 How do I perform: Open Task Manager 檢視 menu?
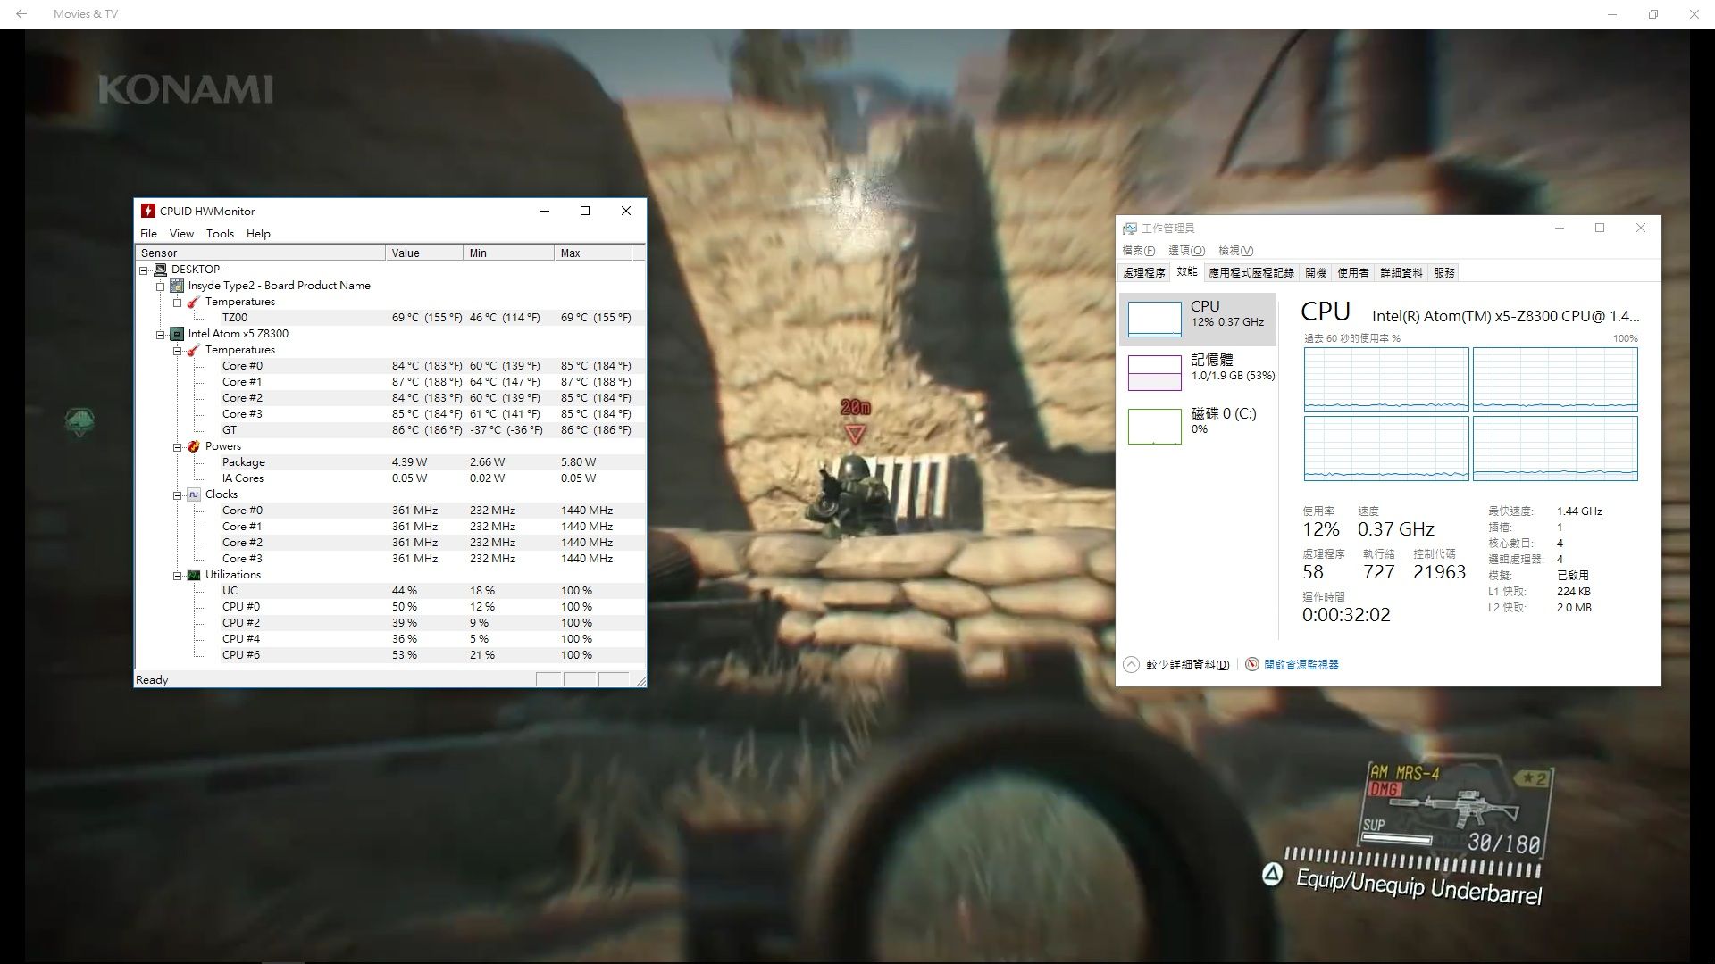tap(1235, 251)
